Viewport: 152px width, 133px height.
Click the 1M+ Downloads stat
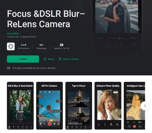pyautogui.click(x=41, y=47)
